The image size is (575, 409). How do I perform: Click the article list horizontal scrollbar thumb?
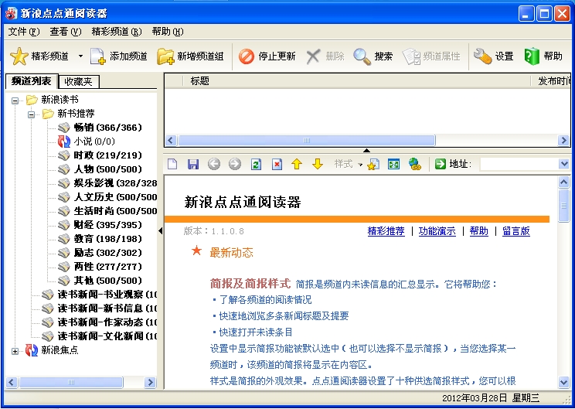(x=307, y=141)
